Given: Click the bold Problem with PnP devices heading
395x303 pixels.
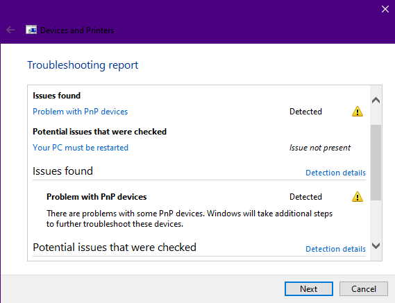Looking at the screenshot, I should [x=96, y=197].
